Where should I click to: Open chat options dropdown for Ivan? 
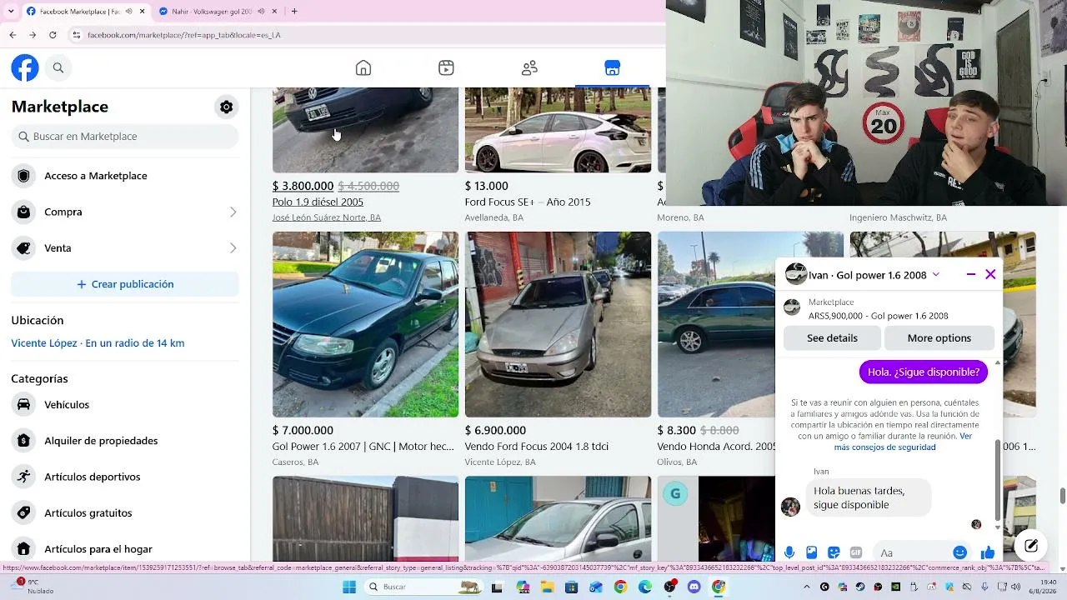935,274
